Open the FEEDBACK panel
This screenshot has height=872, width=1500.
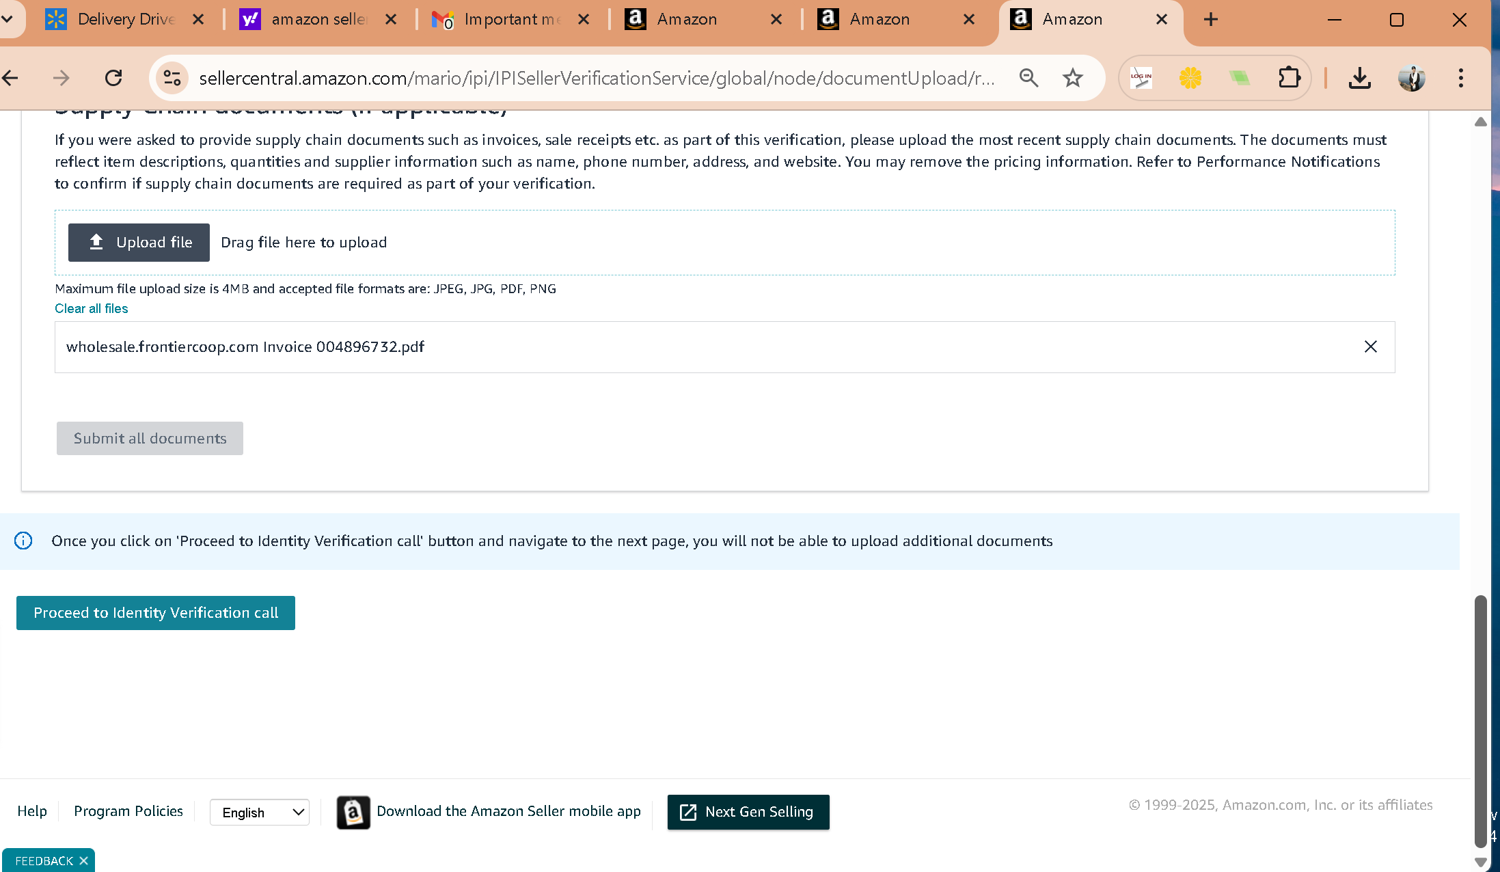click(x=44, y=861)
